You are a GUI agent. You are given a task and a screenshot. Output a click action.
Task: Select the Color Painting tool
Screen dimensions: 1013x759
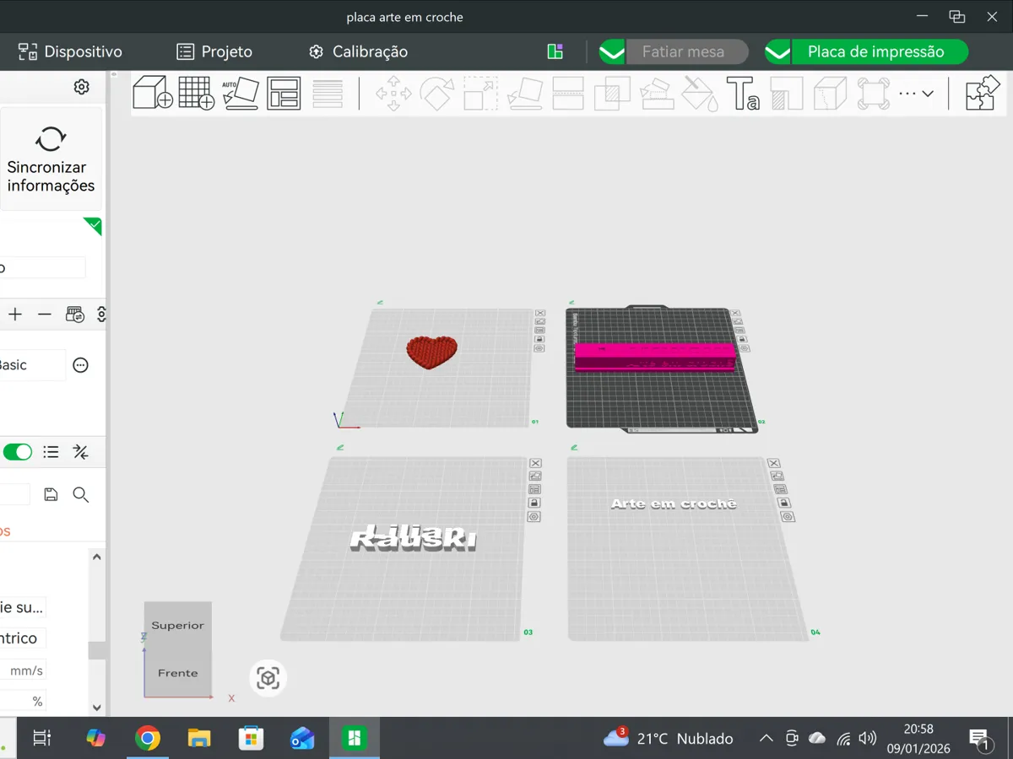pos(700,93)
